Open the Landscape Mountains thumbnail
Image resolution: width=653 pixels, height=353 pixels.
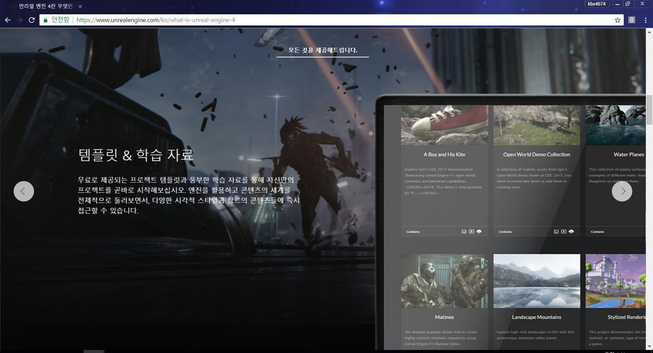click(x=537, y=281)
